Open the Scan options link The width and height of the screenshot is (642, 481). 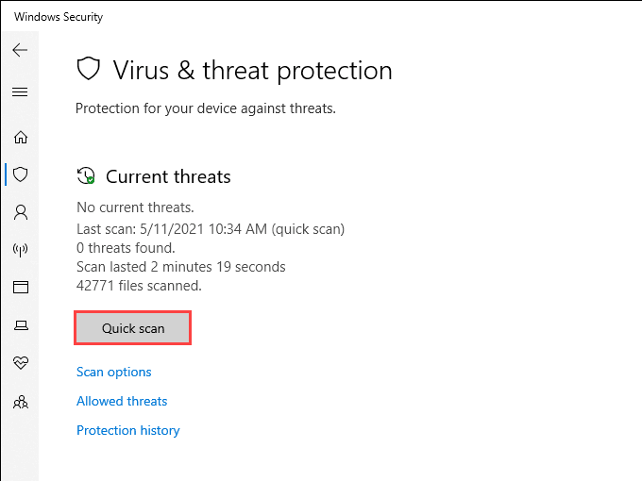click(114, 372)
